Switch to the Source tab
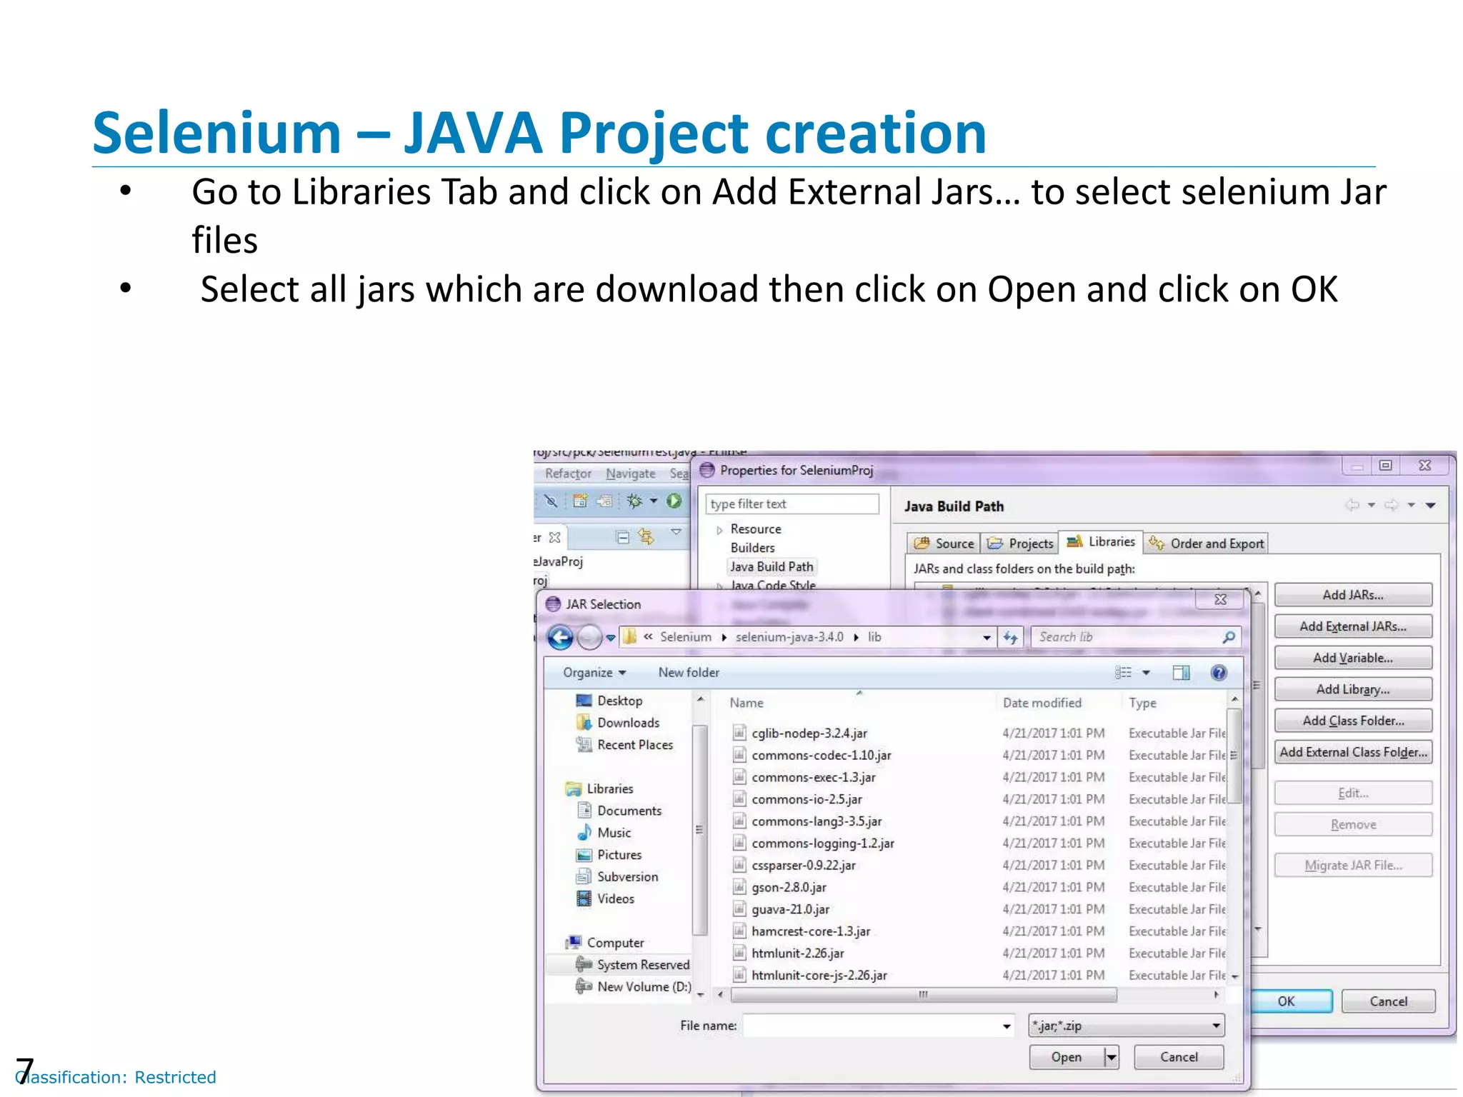1463x1097 pixels. (944, 544)
